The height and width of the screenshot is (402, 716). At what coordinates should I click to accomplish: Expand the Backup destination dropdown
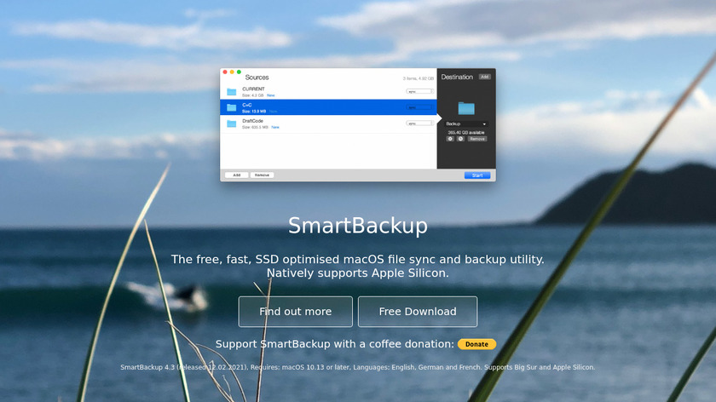466,123
